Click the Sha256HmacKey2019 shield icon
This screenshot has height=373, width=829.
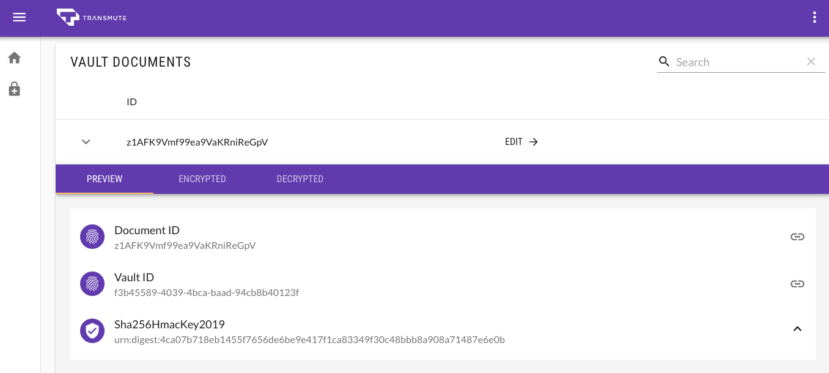point(92,331)
